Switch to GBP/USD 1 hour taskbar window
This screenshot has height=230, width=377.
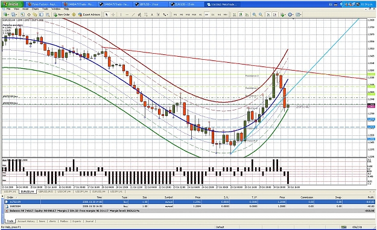pyautogui.click(x=151, y=4)
